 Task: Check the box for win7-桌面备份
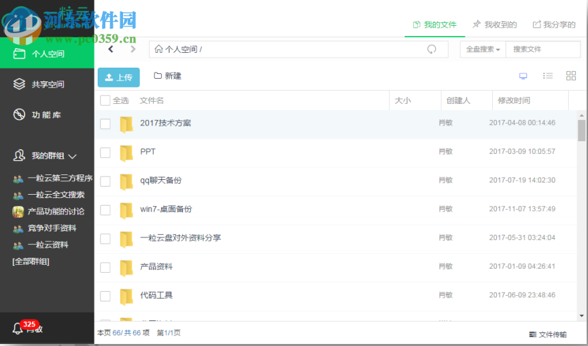[105, 210]
